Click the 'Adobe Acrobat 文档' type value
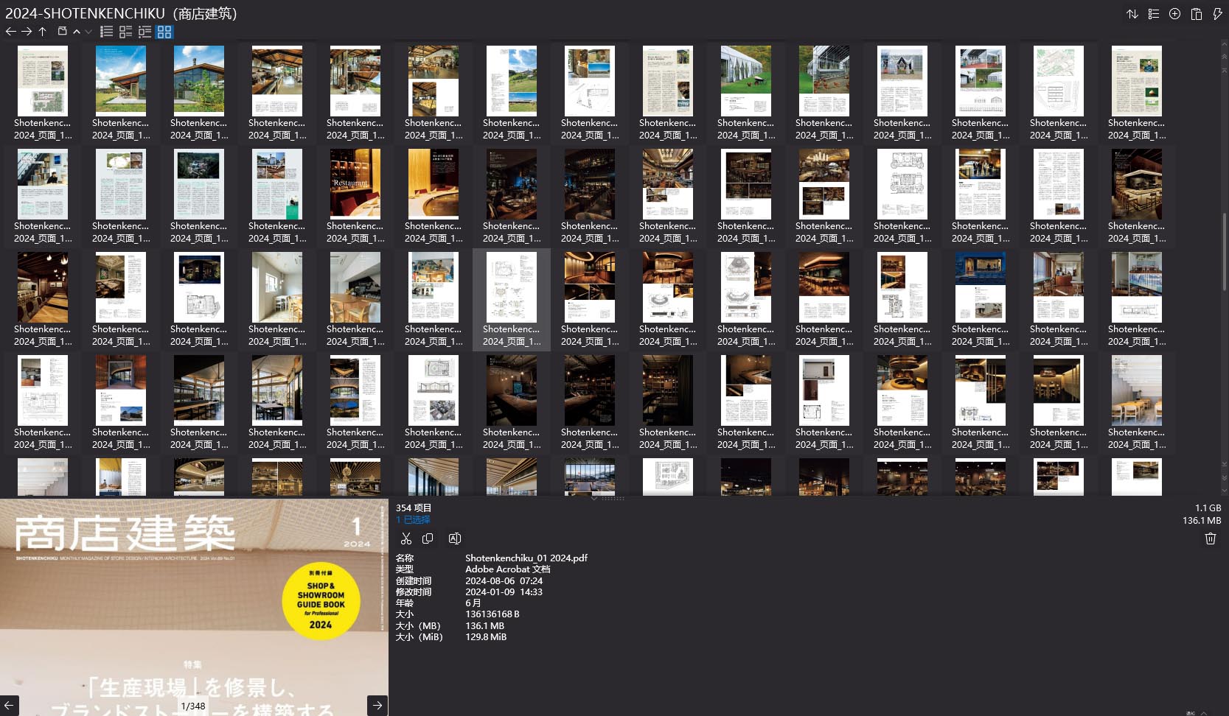 click(x=508, y=569)
